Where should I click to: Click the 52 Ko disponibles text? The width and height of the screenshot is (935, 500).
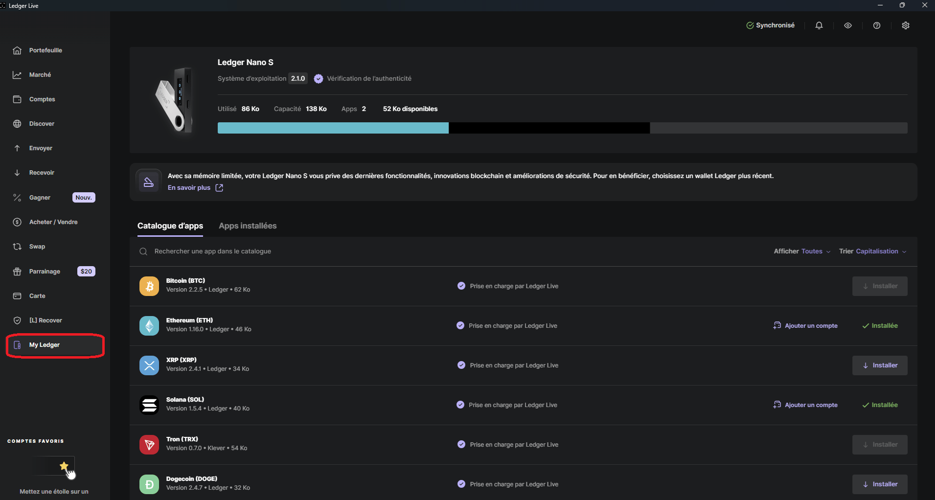pos(410,109)
